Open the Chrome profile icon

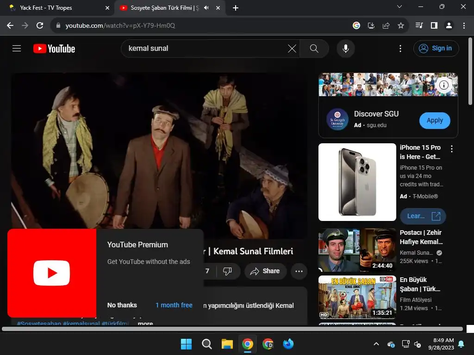(449, 25)
